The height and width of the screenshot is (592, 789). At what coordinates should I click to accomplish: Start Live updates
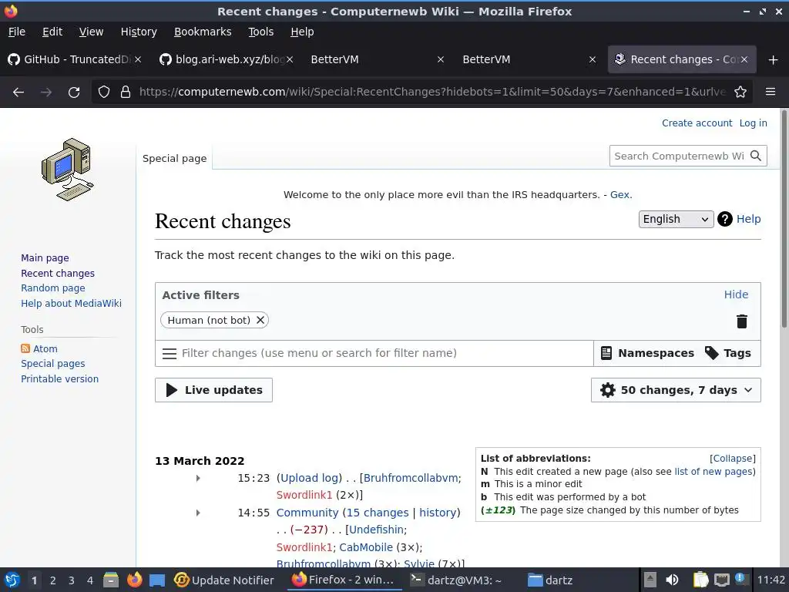[214, 390]
